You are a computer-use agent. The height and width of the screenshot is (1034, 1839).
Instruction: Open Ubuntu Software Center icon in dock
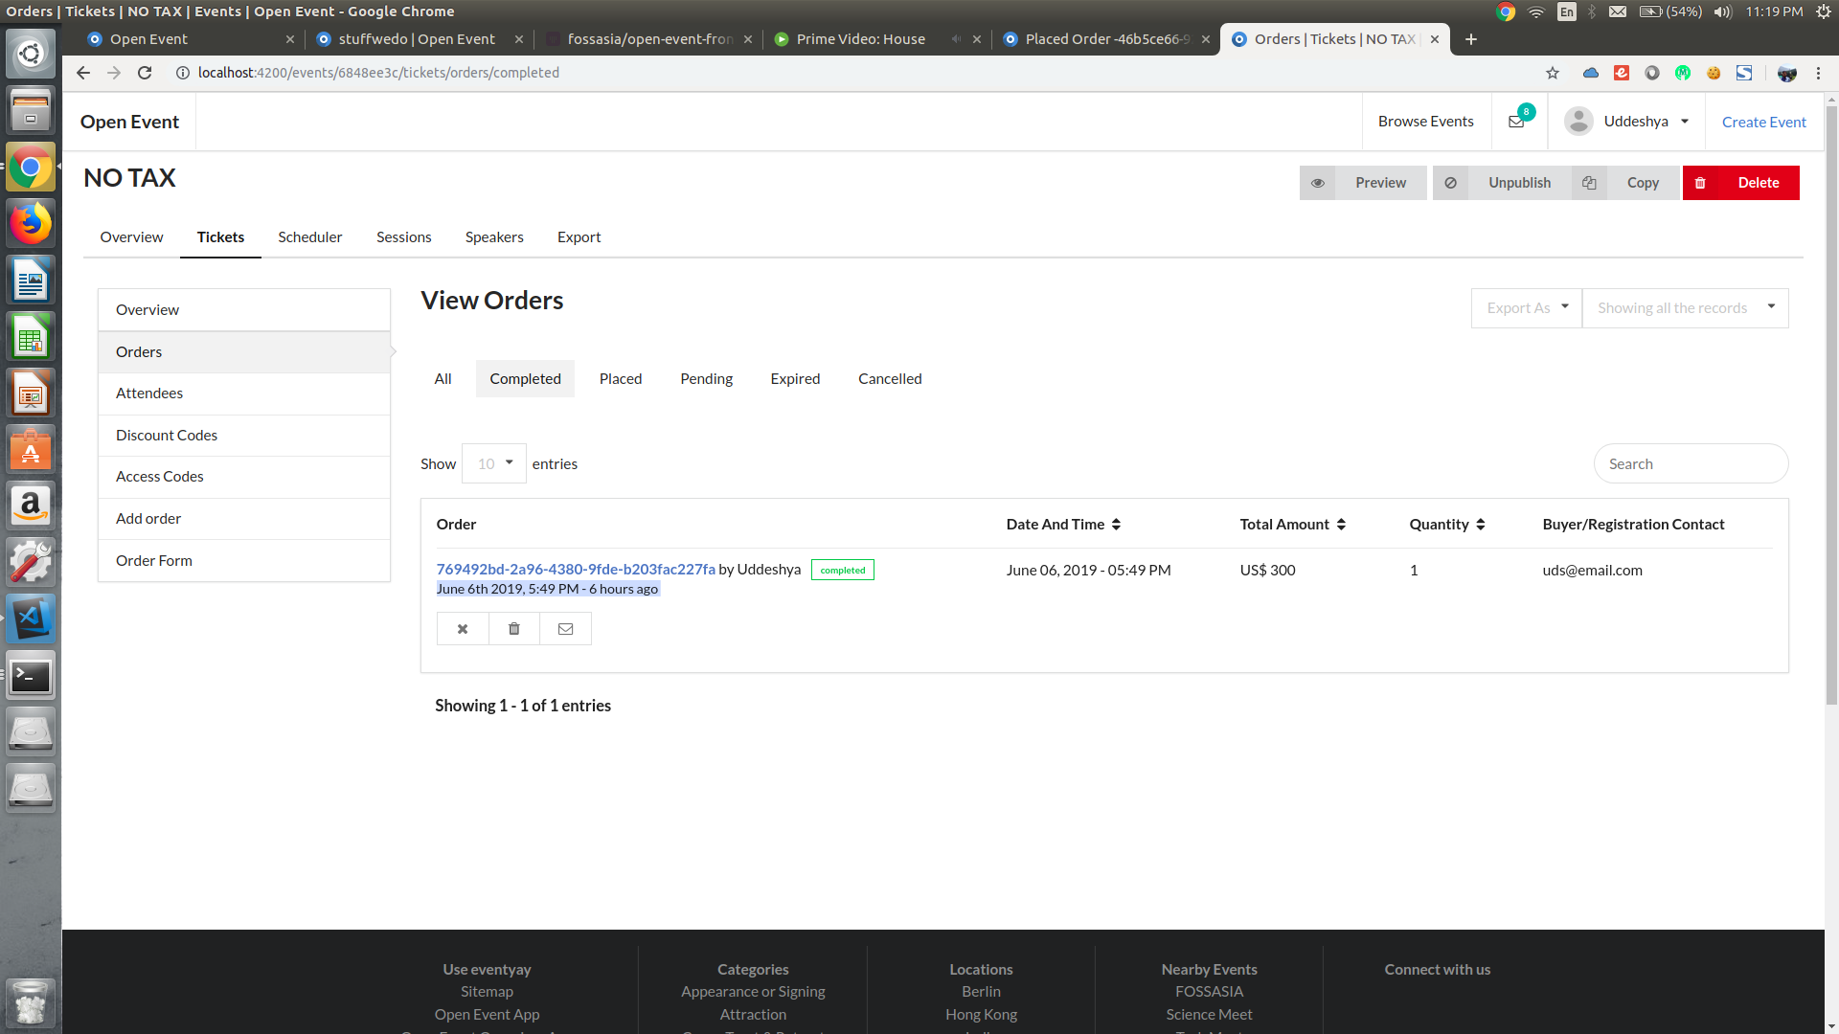click(31, 449)
